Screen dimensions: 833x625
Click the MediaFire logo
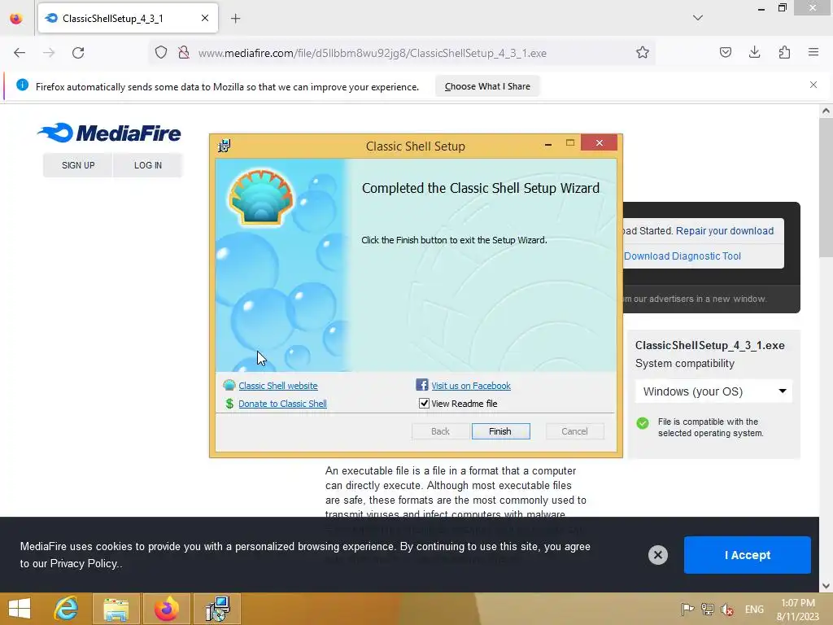tap(110, 133)
